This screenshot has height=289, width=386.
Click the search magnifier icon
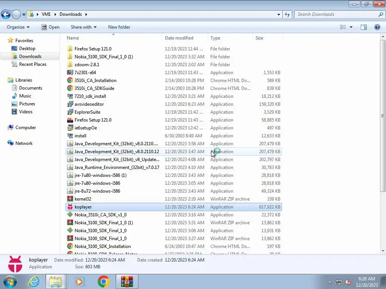pos(381,14)
